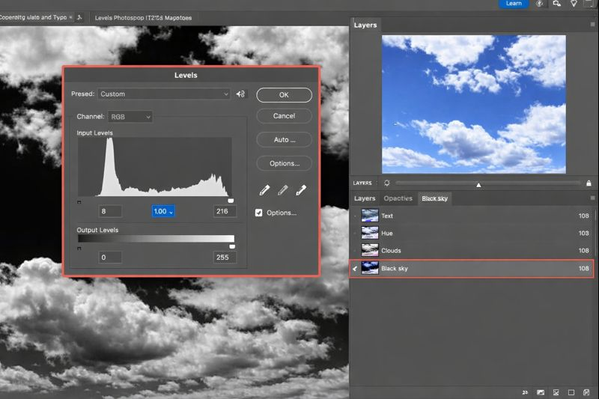Click the input shadow value field showing 8
The height and width of the screenshot is (399, 599).
pos(110,212)
